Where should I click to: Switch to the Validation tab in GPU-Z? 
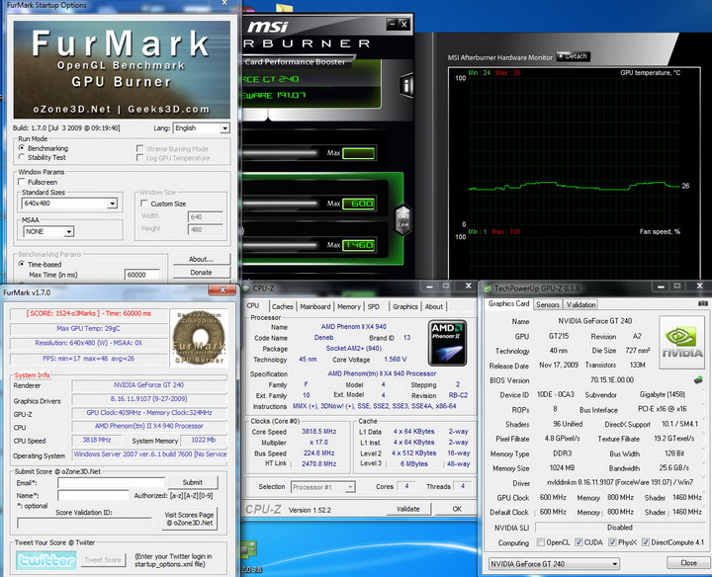click(580, 304)
